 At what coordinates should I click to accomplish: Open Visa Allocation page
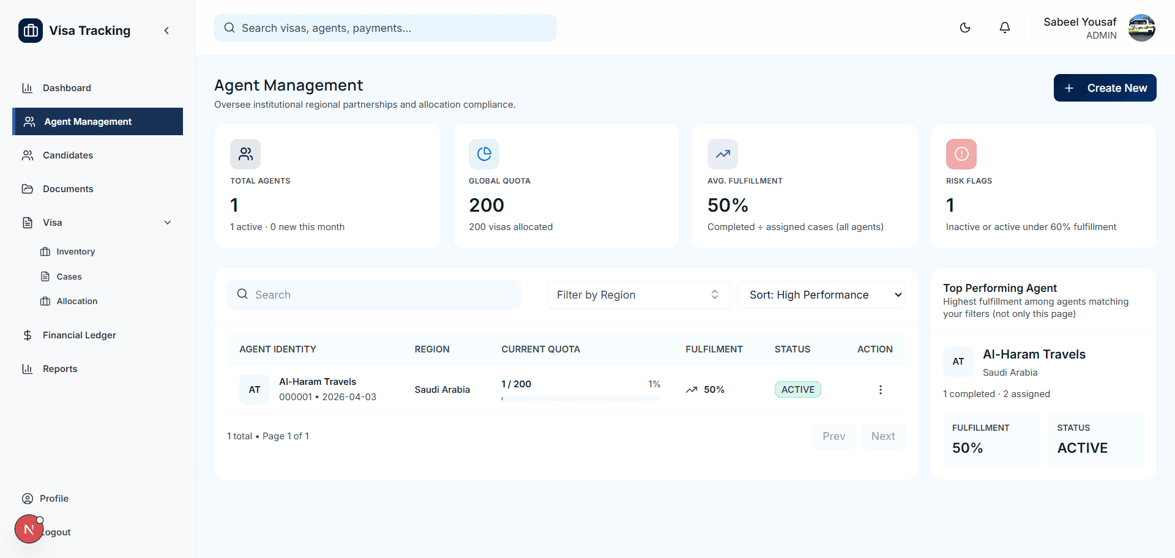(77, 301)
